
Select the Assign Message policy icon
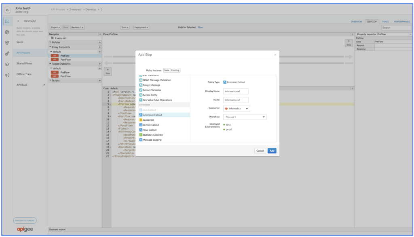(140, 85)
